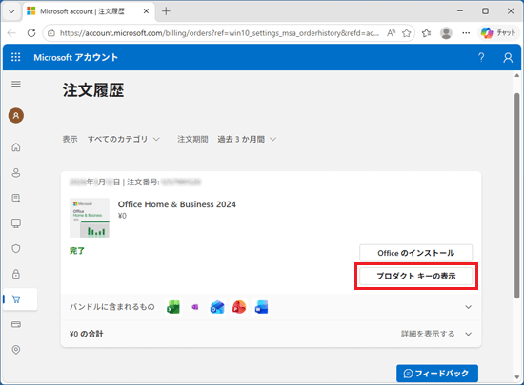
Task: Open browser favorites list icon
Action: [x=426, y=33]
